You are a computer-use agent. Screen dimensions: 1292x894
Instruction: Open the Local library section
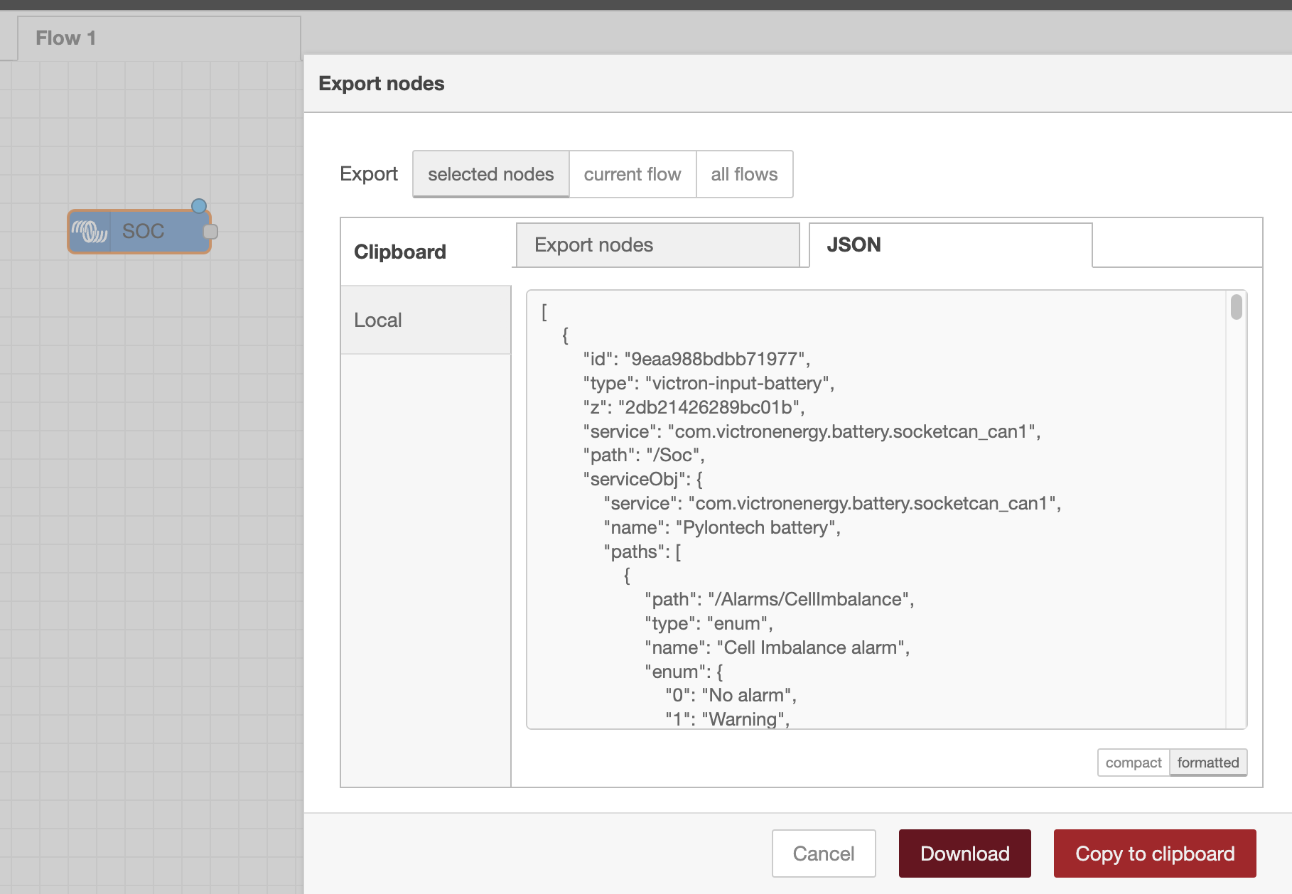pos(426,320)
